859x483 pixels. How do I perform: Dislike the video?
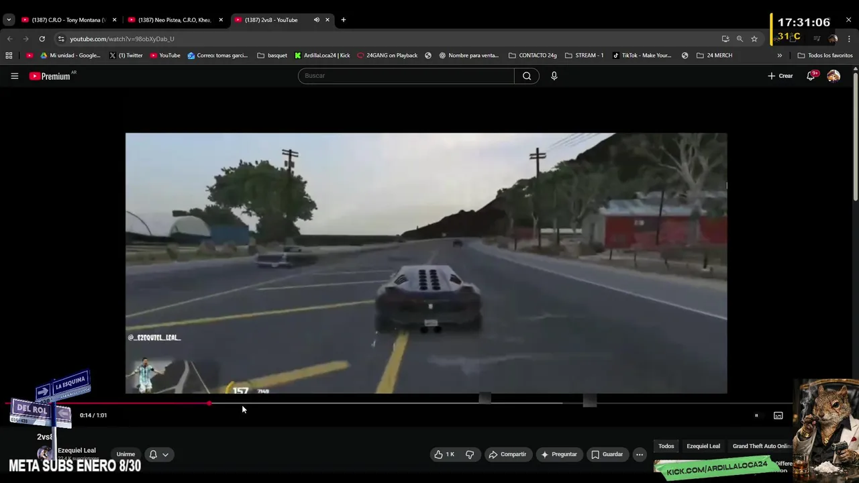pos(470,454)
